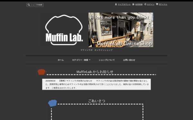
Task: Open the マイアカウント link
Action: pyautogui.click(x=124, y=4)
